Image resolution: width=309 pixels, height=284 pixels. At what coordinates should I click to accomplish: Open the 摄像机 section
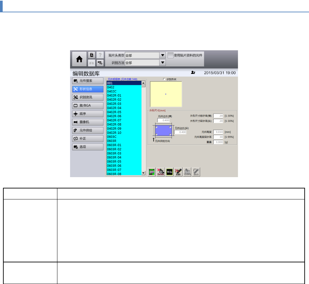pos(88,122)
